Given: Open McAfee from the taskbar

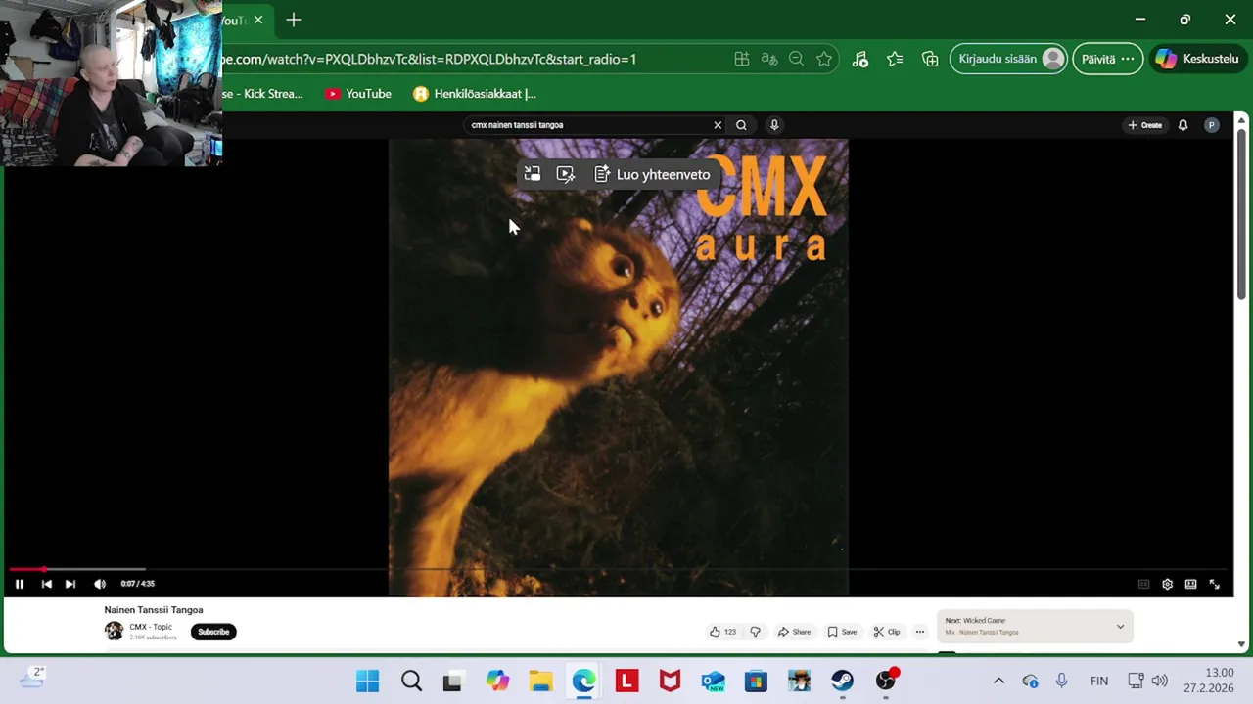Looking at the screenshot, I should pyautogui.click(x=670, y=681).
